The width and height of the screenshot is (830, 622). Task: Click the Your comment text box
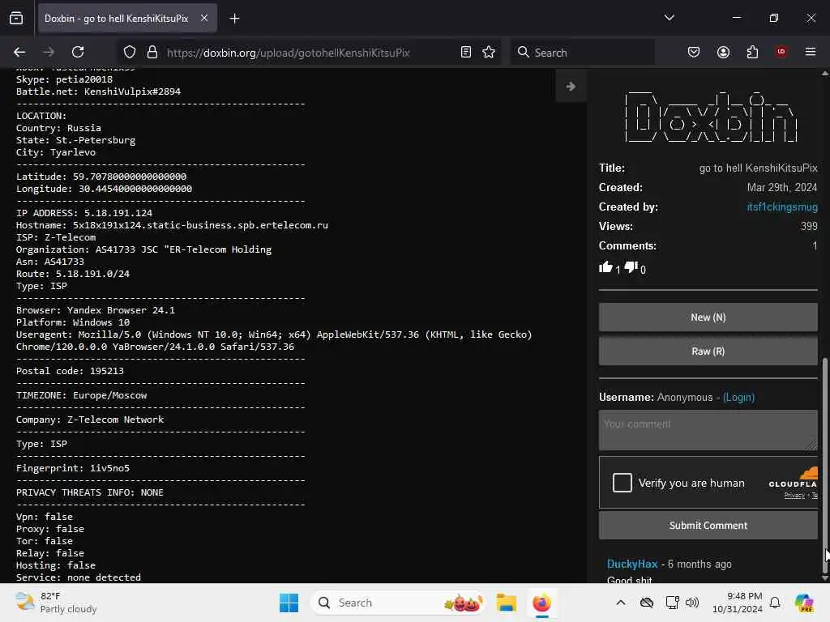point(708,430)
